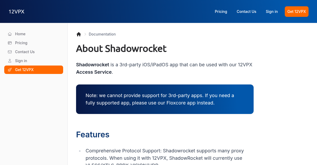Click the 12VPX logo in the header
The width and height of the screenshot is (317, 165).
16,11
